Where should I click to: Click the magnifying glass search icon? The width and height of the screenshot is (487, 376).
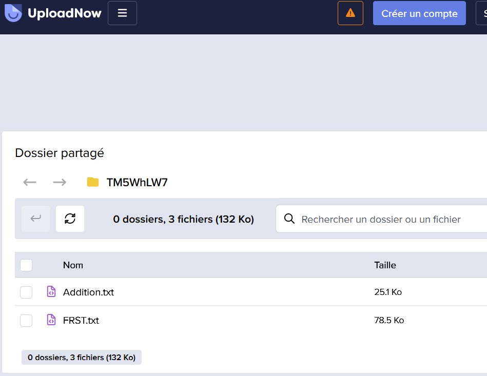289,219
